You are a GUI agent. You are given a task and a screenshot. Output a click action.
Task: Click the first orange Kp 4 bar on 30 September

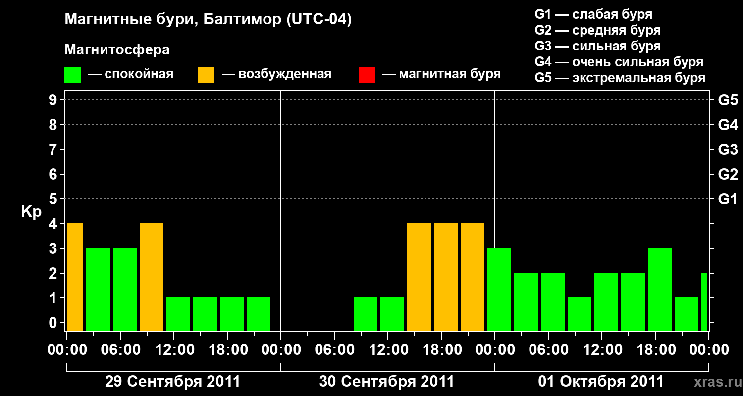click(x=419, y=277)
